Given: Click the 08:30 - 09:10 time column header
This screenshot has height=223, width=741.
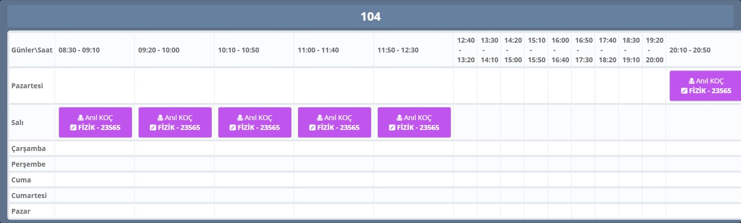Looking at the screenshot, I should pyautogui.click(x=79, y=50).
